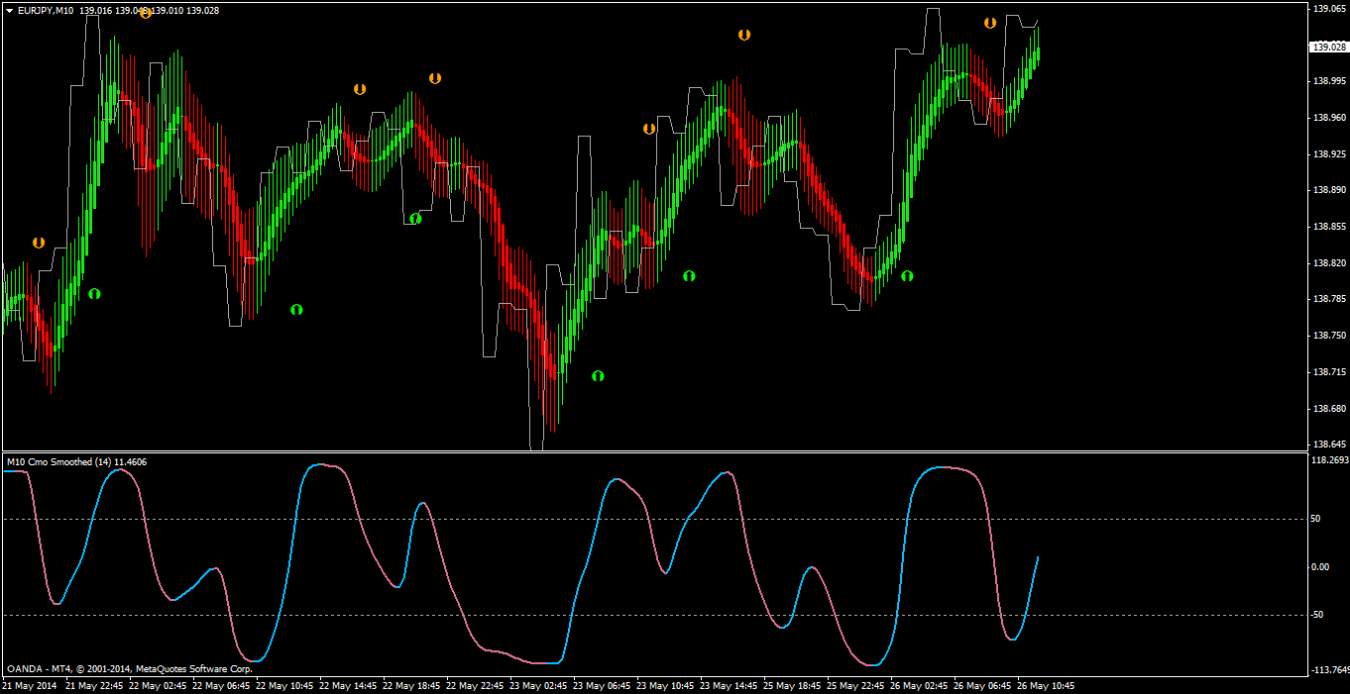The height and width of the screenshot is (694, 1350).
Task: Select the 22 May 10:45 time axis label
Action: pos(284,685)
